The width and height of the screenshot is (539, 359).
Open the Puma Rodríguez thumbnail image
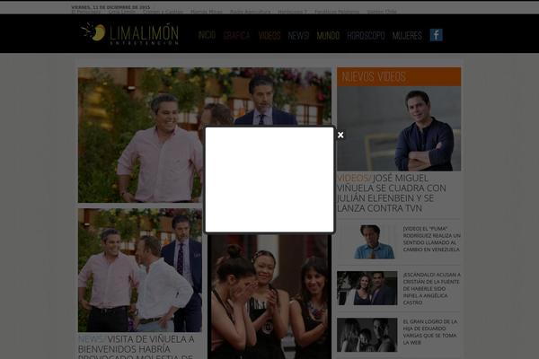(367, 241)
